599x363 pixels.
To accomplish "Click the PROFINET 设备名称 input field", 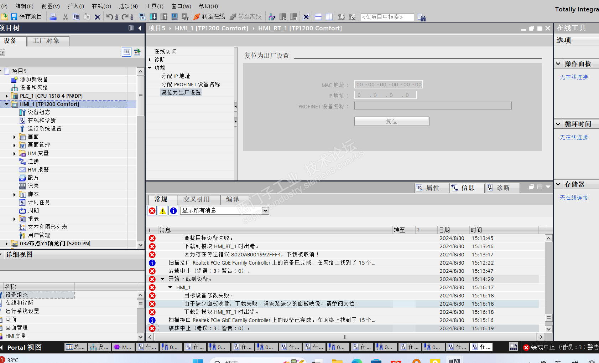I will coord(433,106).
